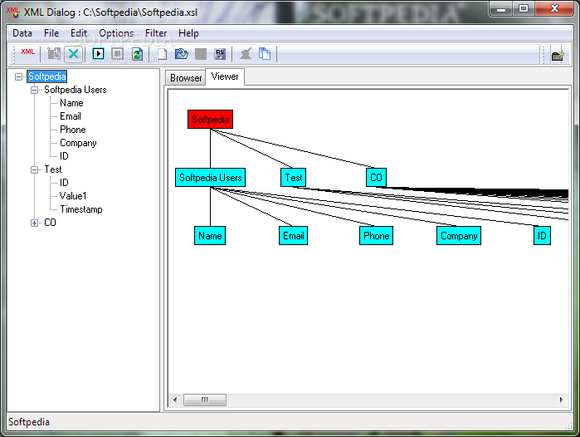Select CO in the tree
Image resolution: width=580 pixels, height=437 pixels.
coord(50,223)
